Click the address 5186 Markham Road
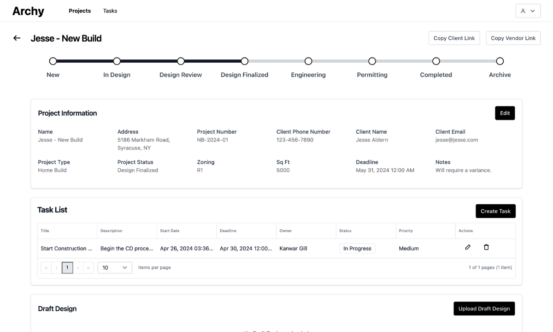The image size is (553, 332). [144, 144]
